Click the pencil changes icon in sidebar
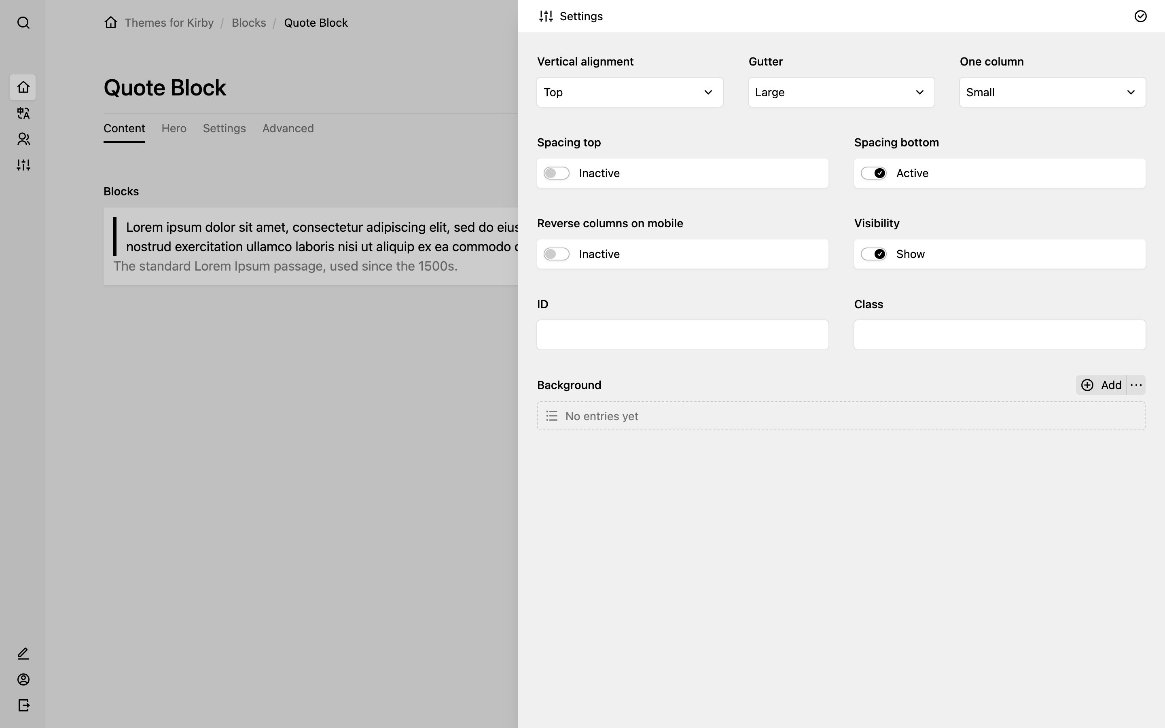Viewport: 1165px width, 728px height. [x=23, y=653]
